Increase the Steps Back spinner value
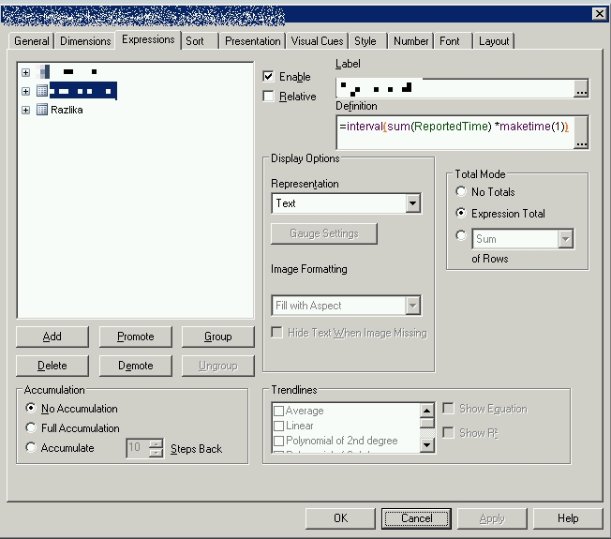The width and height of the screenshot is (611, 539). [x=156, y=444]
